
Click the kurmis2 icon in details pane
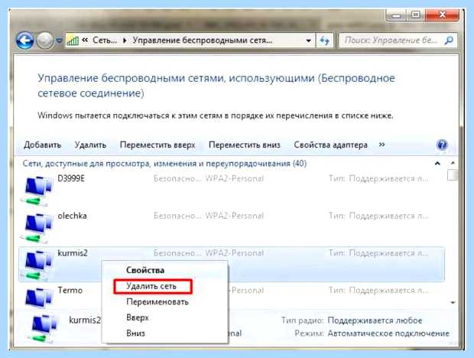point(44,327)
